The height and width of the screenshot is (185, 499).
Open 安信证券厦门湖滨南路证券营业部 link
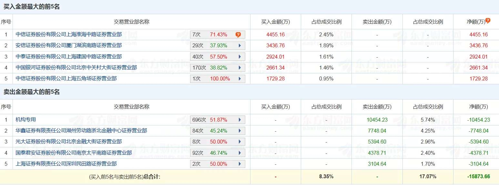click(x=69, y=45)
